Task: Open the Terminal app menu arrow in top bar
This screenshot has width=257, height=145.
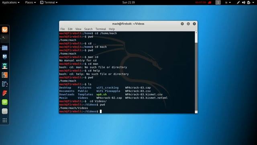Action: point(57,3)
